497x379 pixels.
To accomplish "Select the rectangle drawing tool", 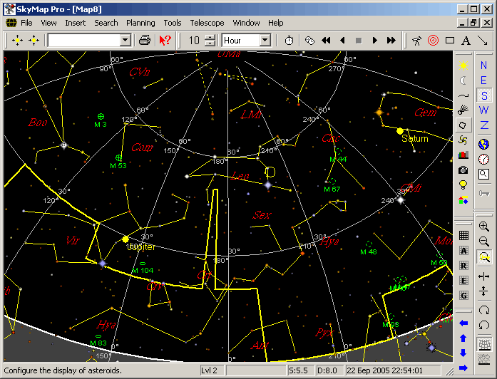I will [449, 40].
